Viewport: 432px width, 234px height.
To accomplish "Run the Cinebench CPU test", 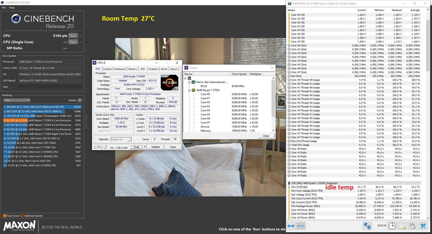I will click(x=73, y=35).
